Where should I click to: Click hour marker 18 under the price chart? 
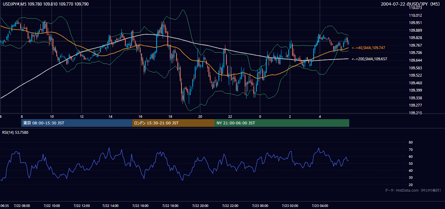click(x=170, y=116)
